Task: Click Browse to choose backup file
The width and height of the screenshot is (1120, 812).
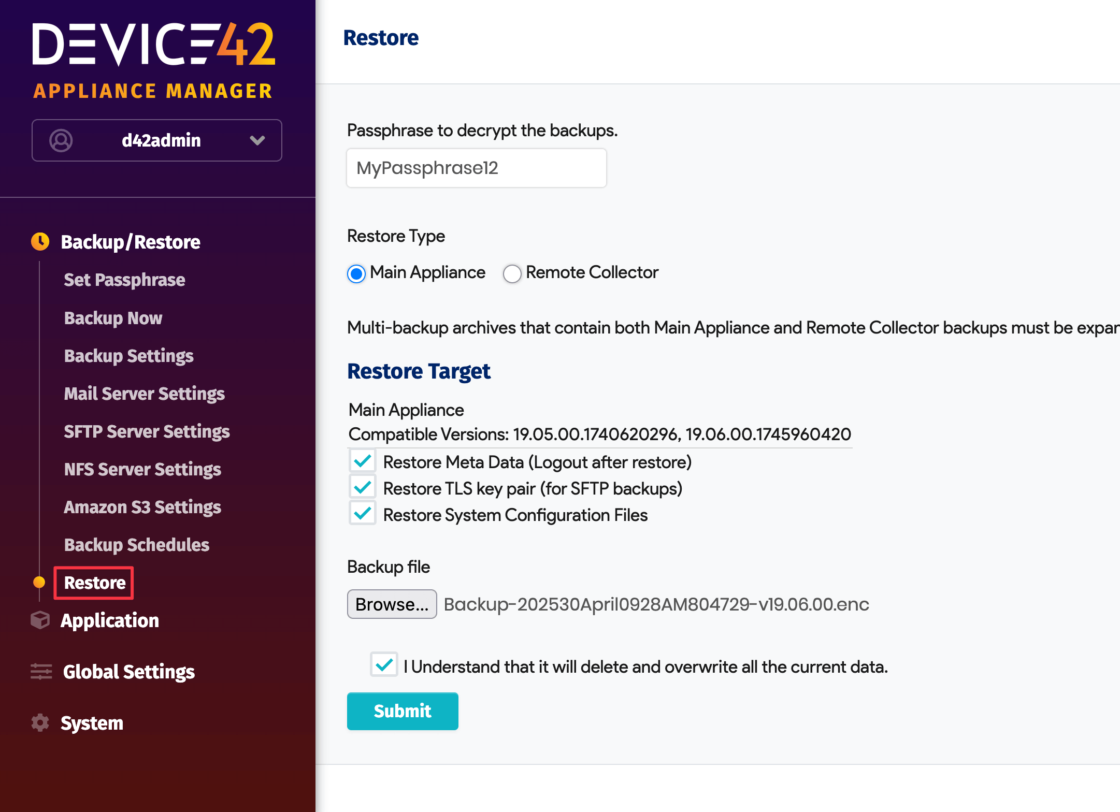Action: pyautogui.click(x=392, y=604)
